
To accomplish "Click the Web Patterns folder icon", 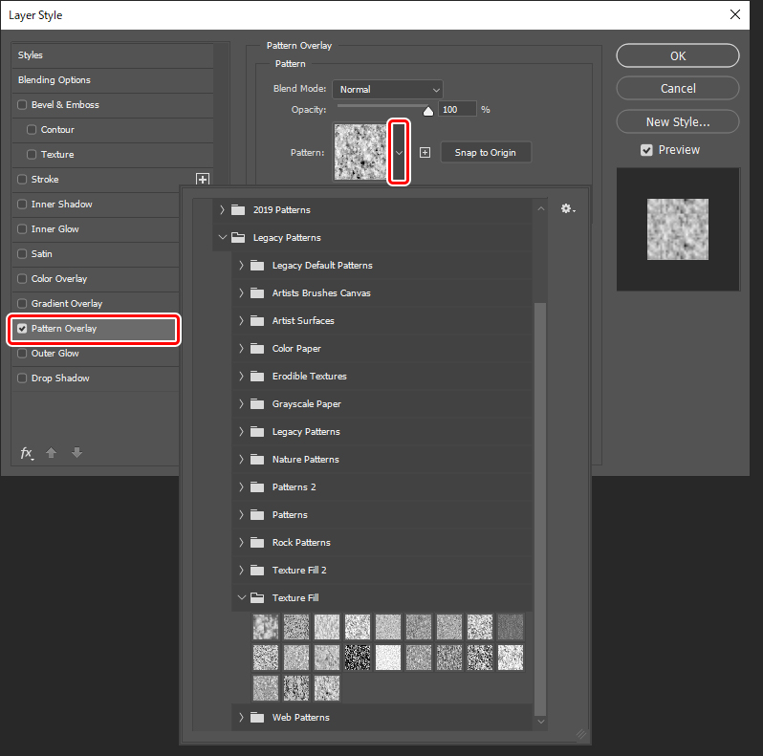I will 255,717.
